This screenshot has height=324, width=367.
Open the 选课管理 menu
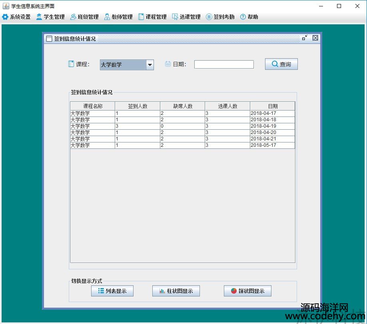186,17
